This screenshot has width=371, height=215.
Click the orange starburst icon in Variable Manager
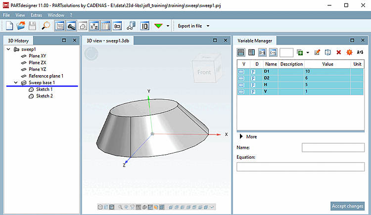click(x=349, y=52)
